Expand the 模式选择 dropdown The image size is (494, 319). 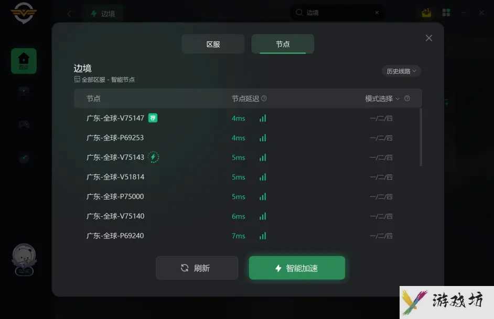(x=382, y=98)
